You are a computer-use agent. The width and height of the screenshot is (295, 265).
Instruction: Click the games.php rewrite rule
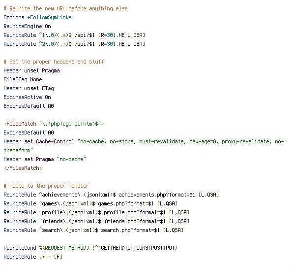pos(90,203)
